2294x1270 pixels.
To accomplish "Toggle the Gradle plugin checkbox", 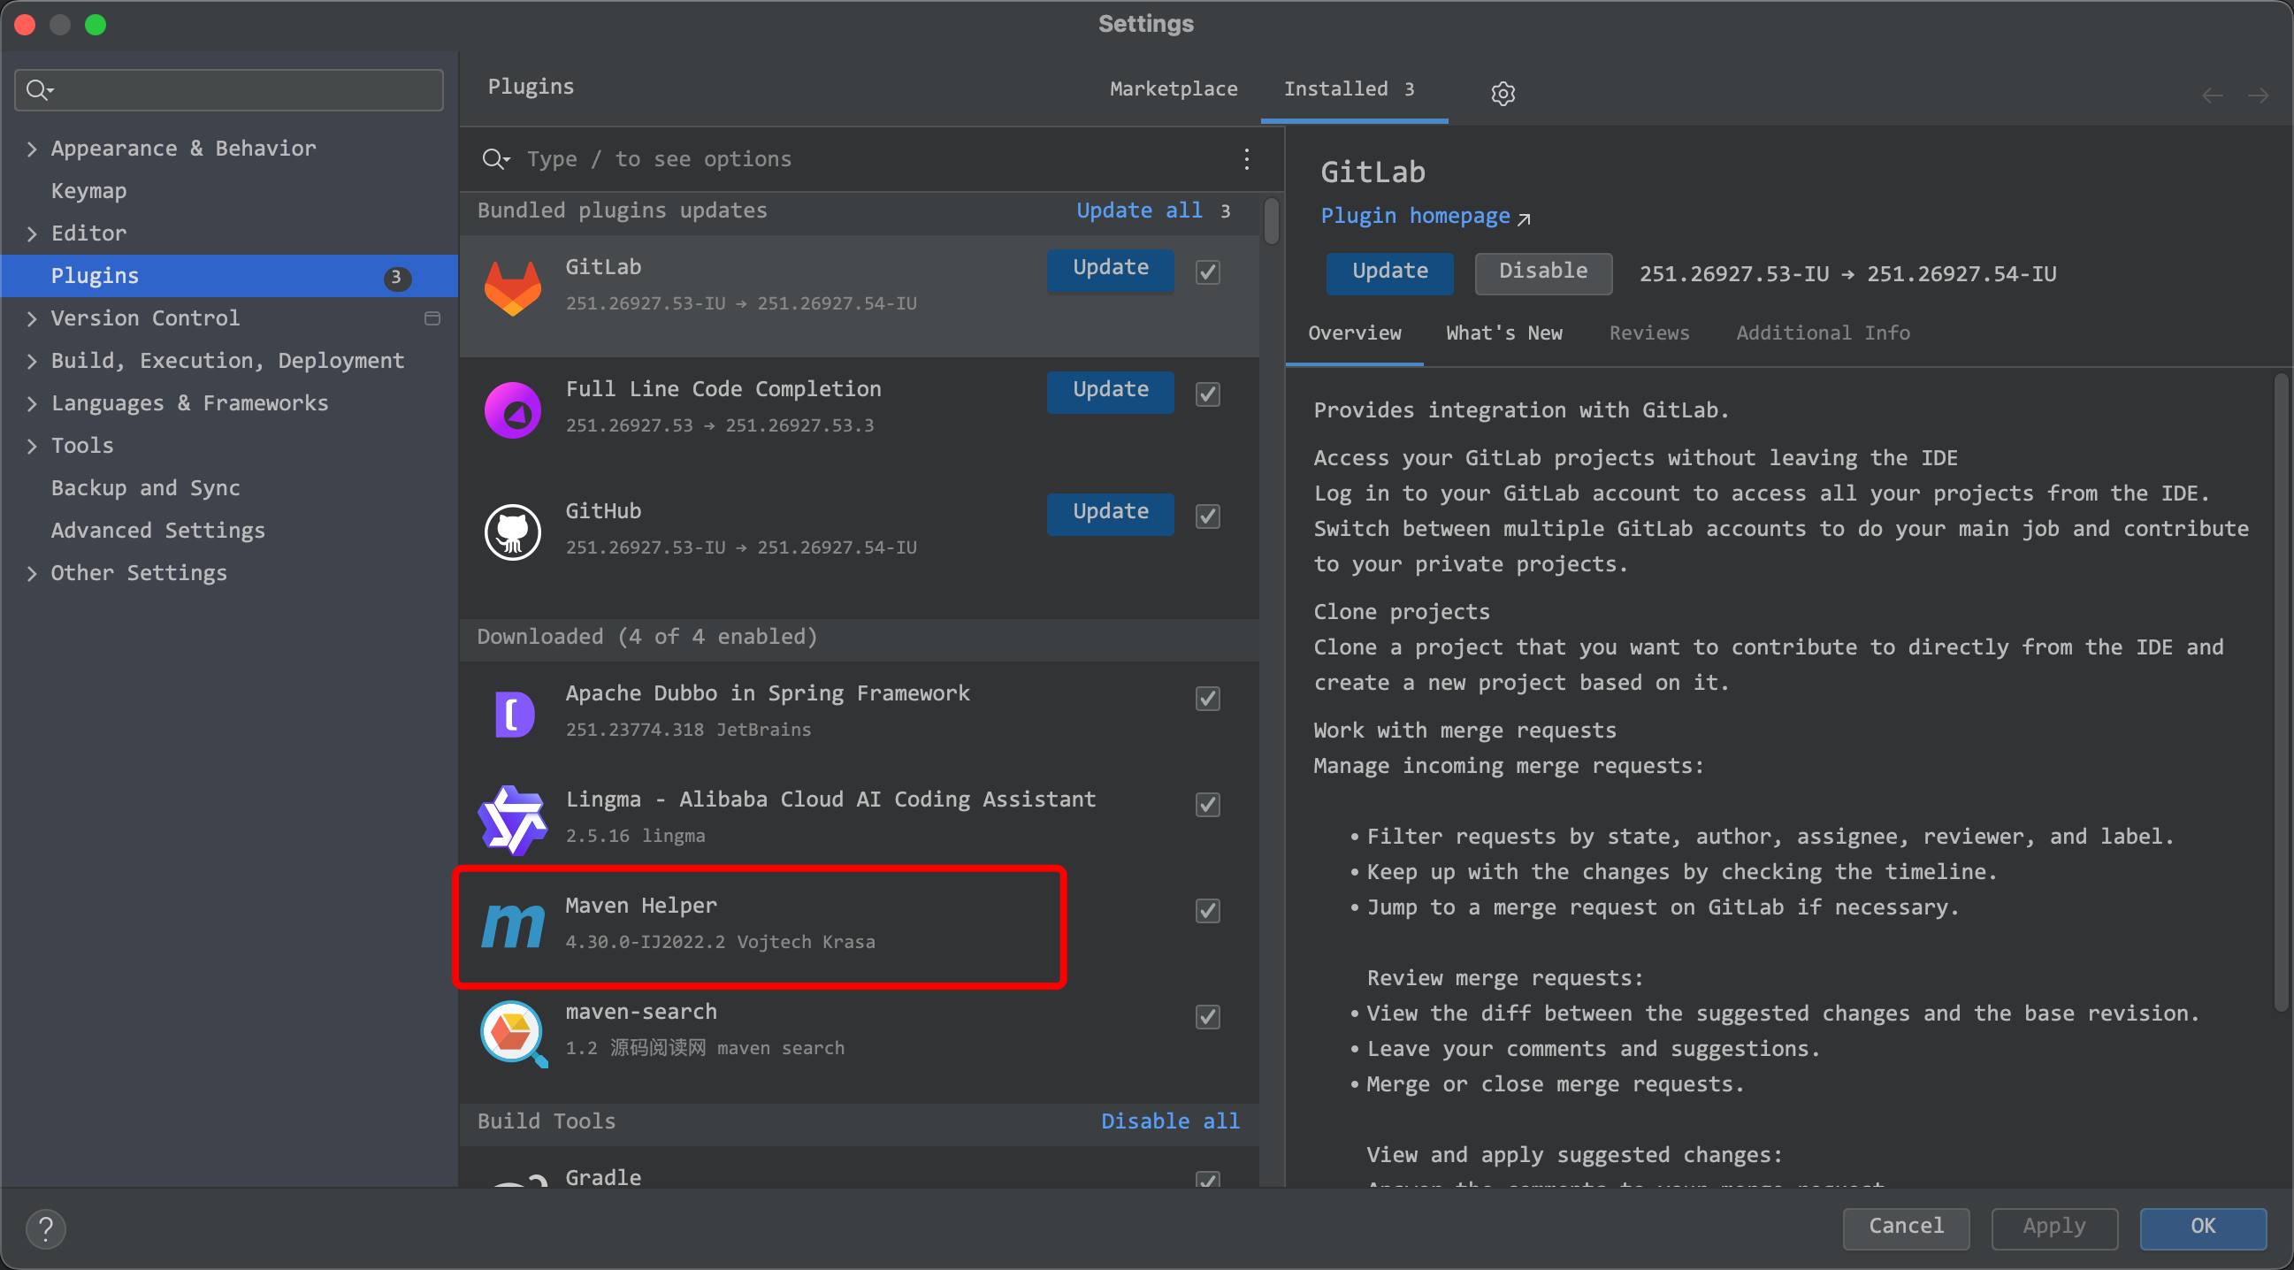I will 1206,1179.
